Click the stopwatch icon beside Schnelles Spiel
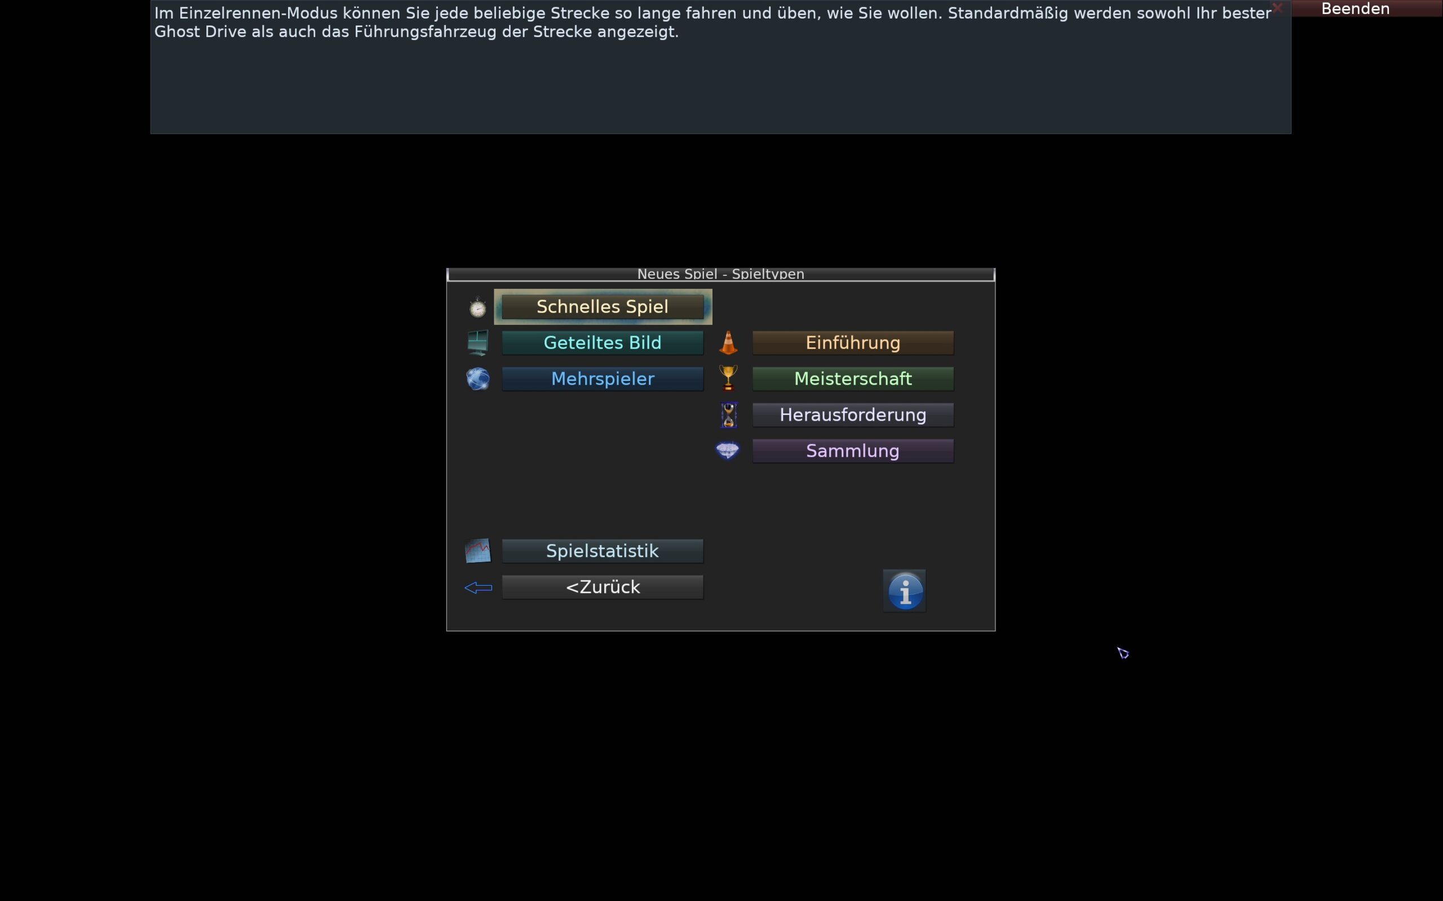 point(477,307)
